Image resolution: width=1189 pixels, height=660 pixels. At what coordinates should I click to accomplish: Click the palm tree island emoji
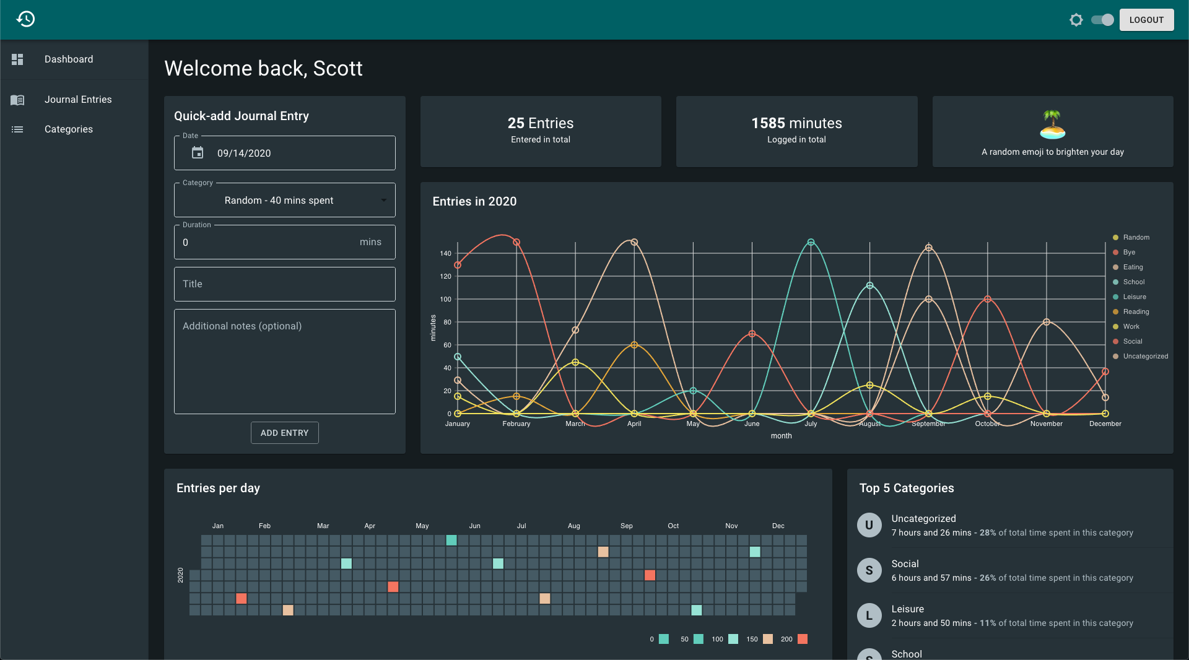[1052, 124]
